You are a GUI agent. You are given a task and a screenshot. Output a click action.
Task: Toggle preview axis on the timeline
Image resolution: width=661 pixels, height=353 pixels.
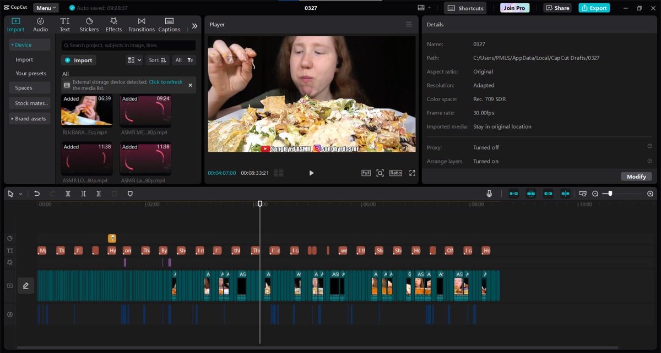tap(566, 194)
